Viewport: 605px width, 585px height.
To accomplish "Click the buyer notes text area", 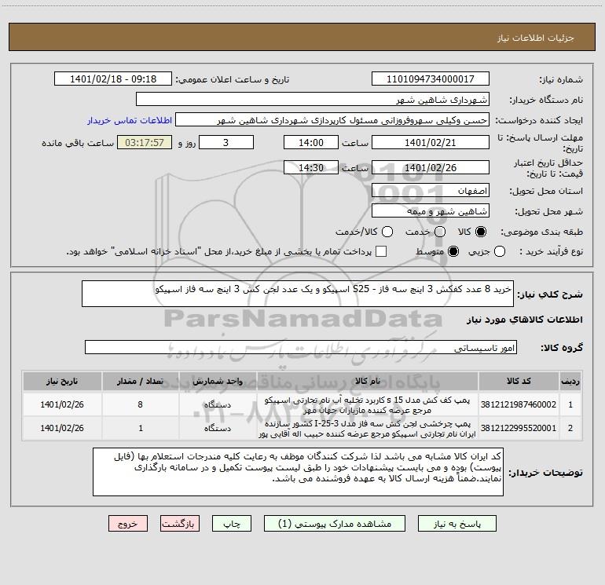I will 298,472.
